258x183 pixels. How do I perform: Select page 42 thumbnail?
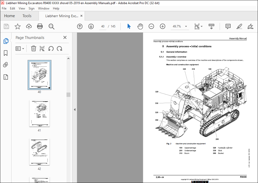[x=39, y=152]
